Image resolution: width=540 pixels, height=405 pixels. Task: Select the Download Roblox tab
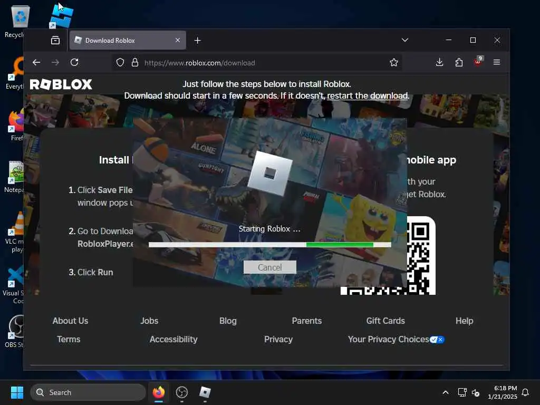(x=128, y=40)
